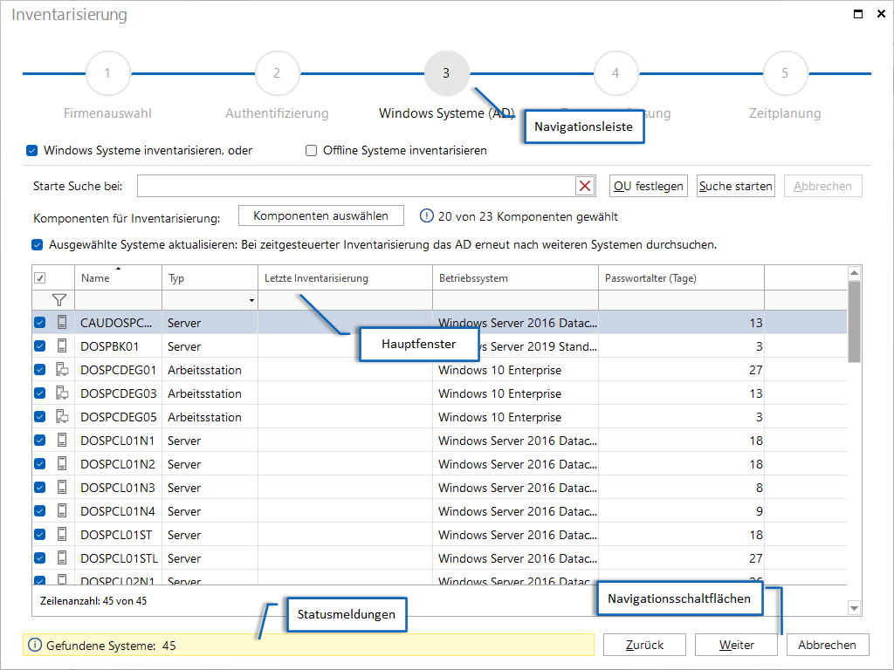The width and height of the screenshot is (894, 670).
Task: Toggle the select-all checkbox in table header
Action: point(40,278)
